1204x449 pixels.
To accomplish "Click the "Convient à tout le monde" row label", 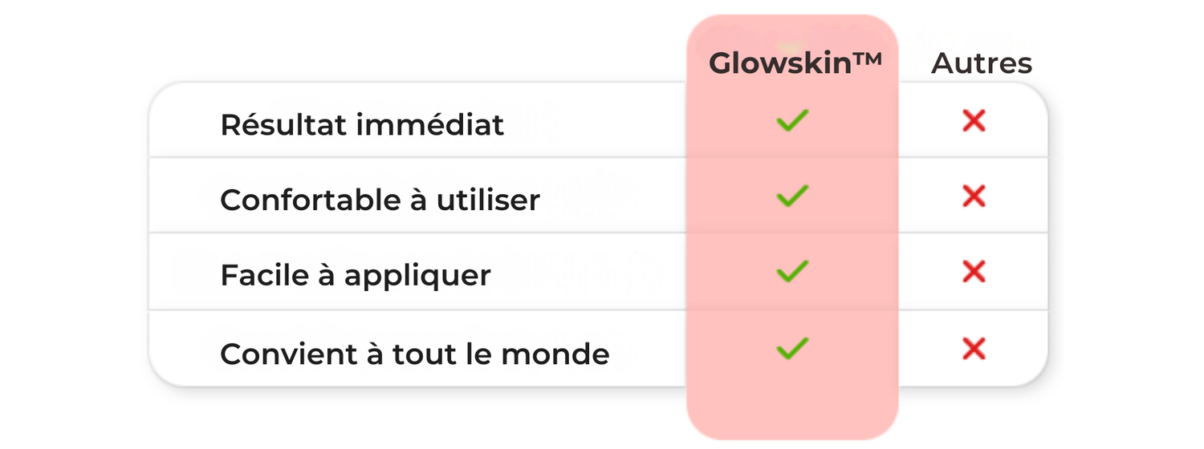I will (414, 354).
